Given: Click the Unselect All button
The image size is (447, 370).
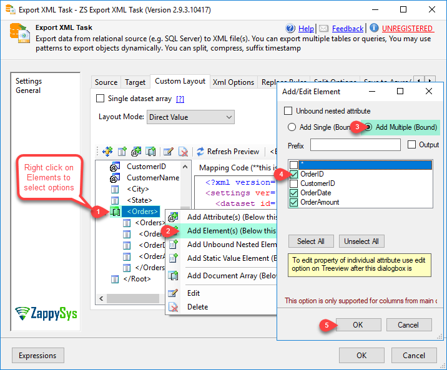Looking at the screenshot, I should 361,241.
